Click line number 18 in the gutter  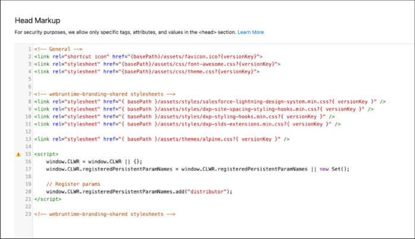tap(28, 177)
